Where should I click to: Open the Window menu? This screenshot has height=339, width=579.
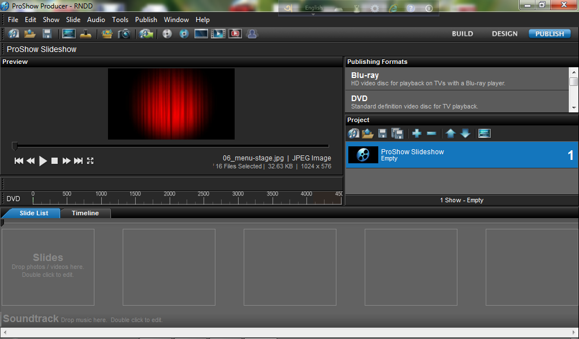176,20
